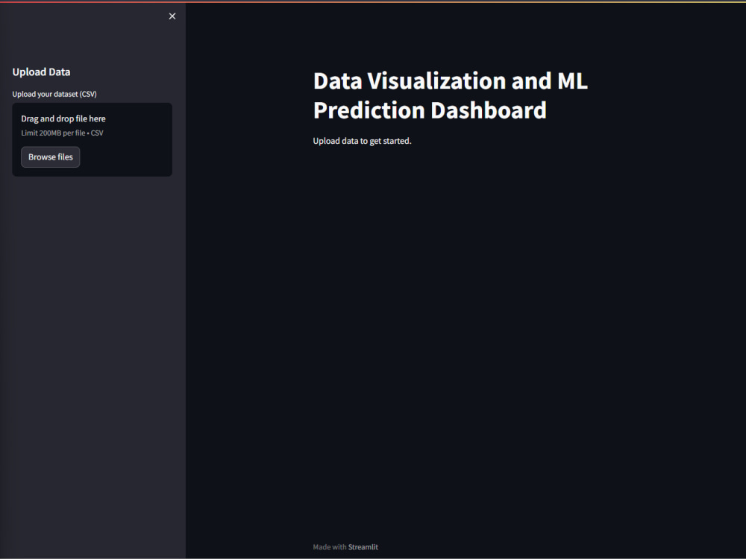Click the dashboard title text

tap(450, 95)
